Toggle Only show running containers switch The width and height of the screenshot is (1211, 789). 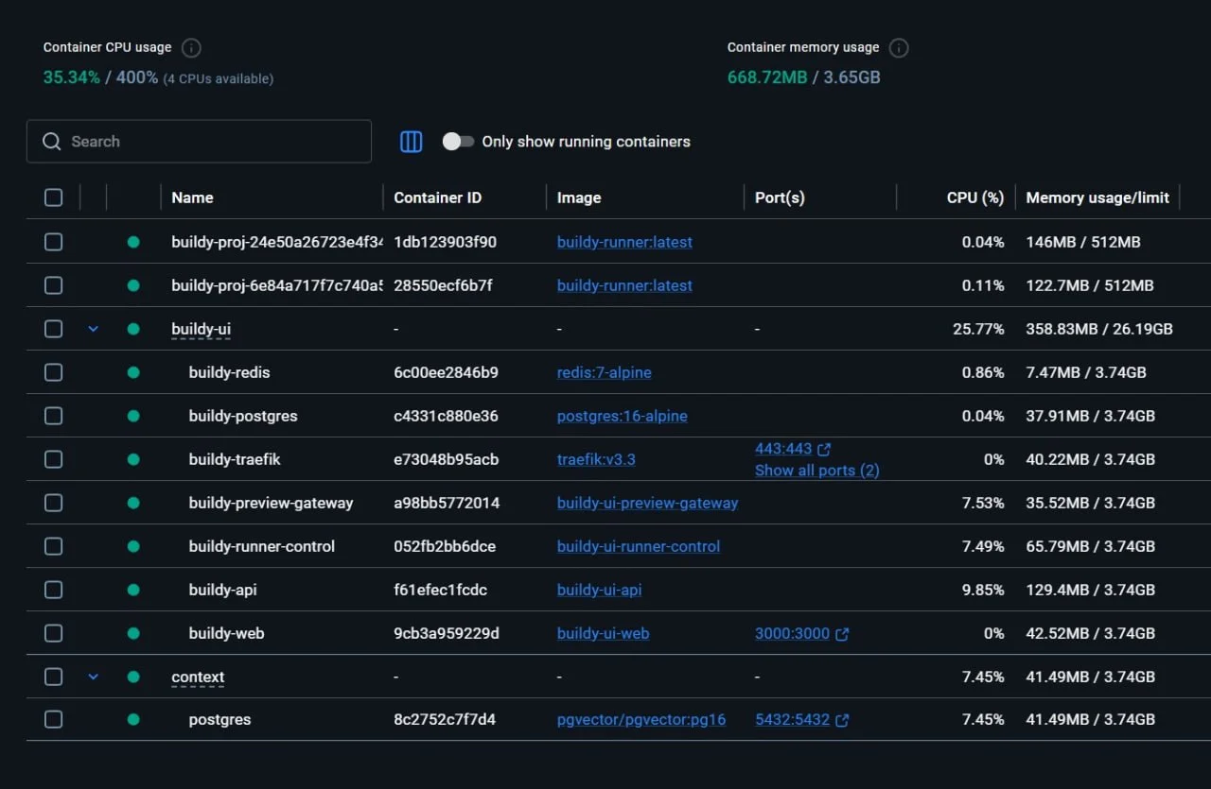point(458,142)
